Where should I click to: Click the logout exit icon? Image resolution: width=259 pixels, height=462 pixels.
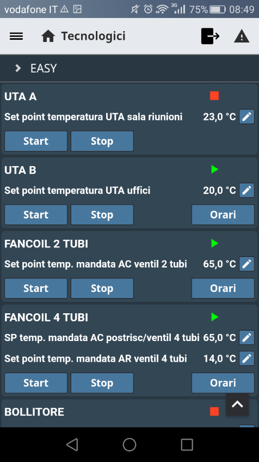coord(210,37)
